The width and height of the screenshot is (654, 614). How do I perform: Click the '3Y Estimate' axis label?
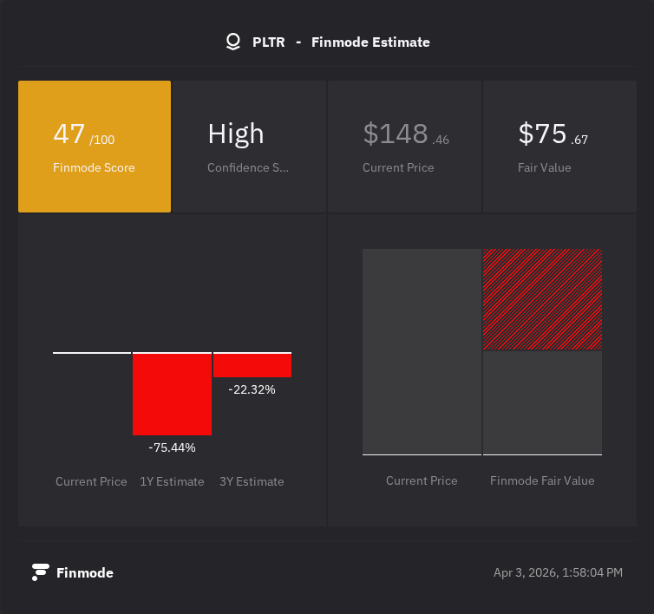(252, 482)
